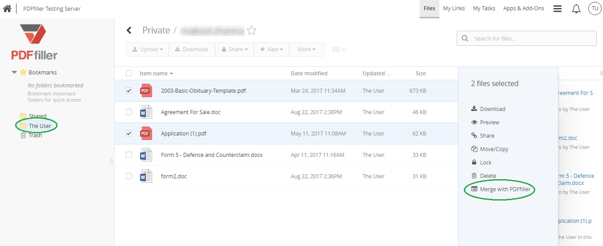This screenshot has height=246, width=603.
Task: Click the PDF icon for Application (1).pdf
Action: (x=146, y=133)
